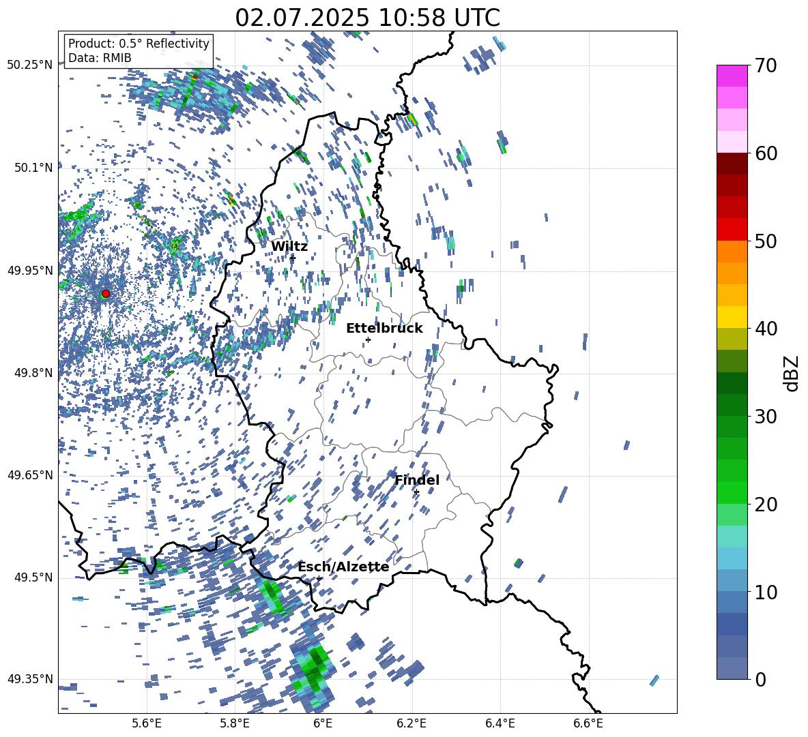Click the colorbar tick label 40
Viewport: 808px width, 737px height.
click(765, 329)
